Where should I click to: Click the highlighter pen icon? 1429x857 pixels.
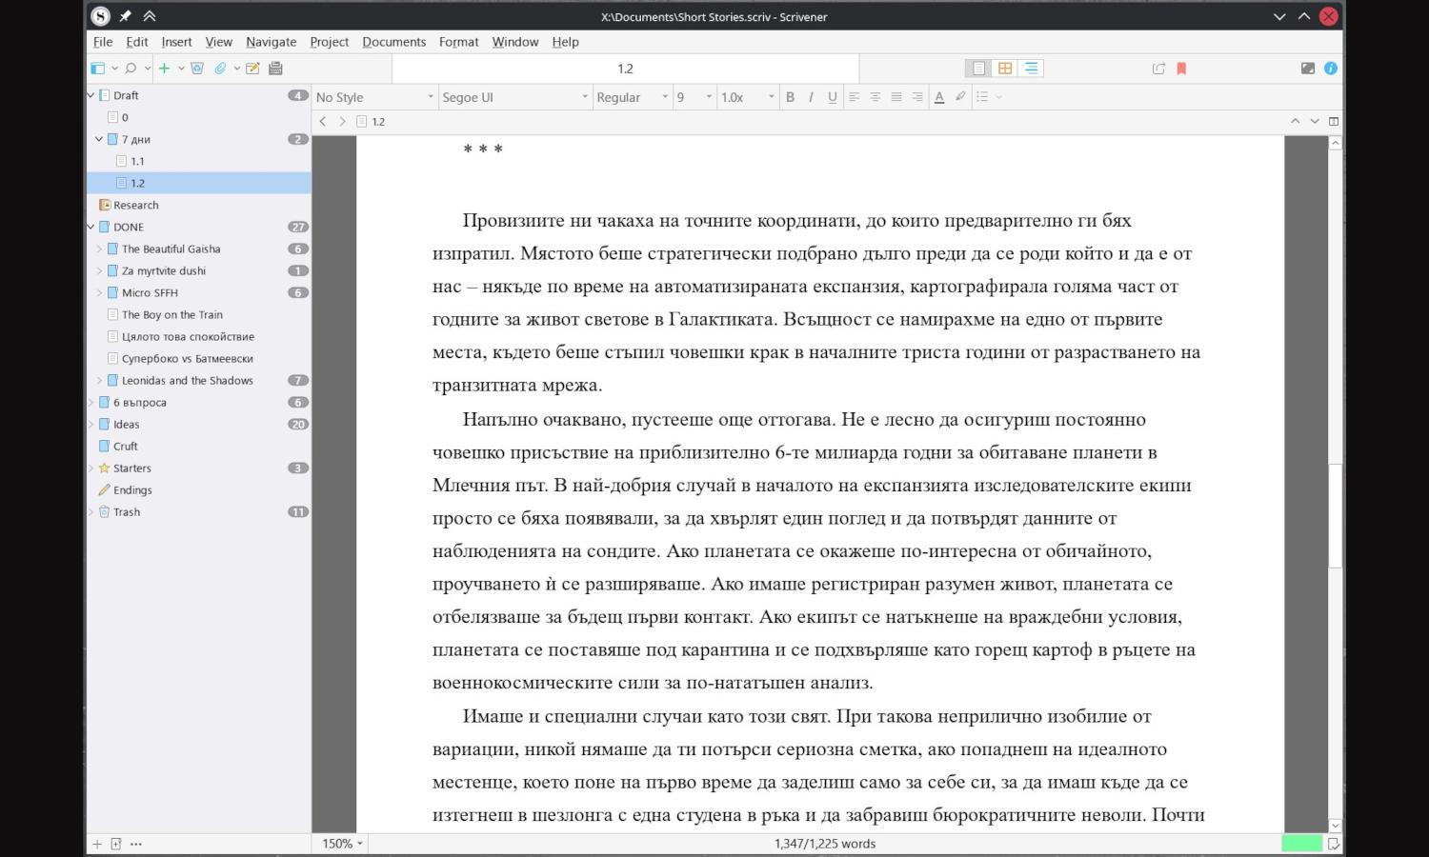pos(960,97)
